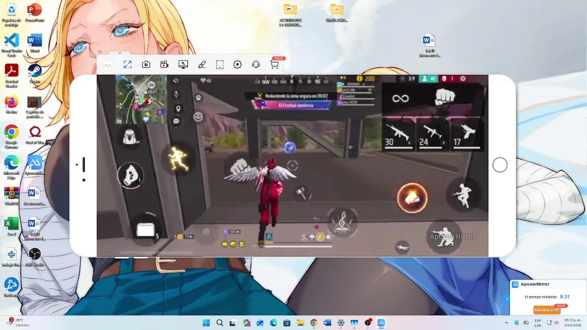This screenshot has width=587, height=330.
Task: Open support headset icon in ApowerMirror toolbar
Action: pos(256,65)
